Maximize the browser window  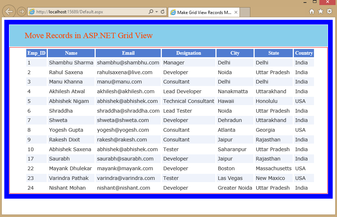click(x=315, y=2)
